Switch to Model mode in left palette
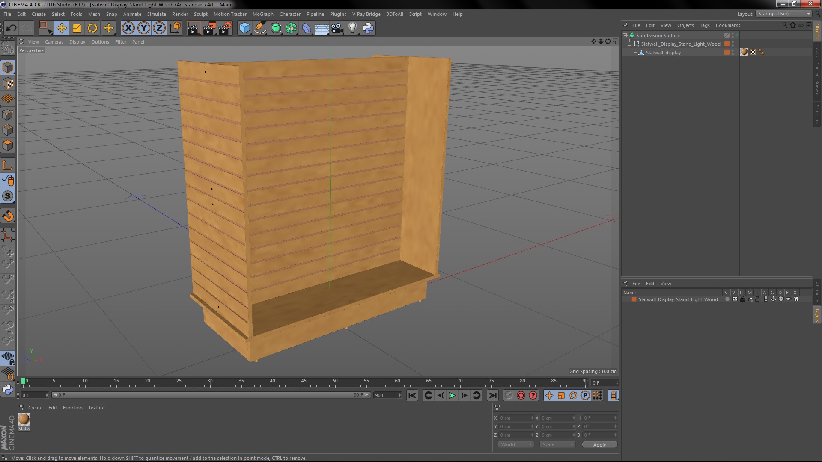Screen dimensions: 822x462 pyautogui.click(x=8, y=68)
